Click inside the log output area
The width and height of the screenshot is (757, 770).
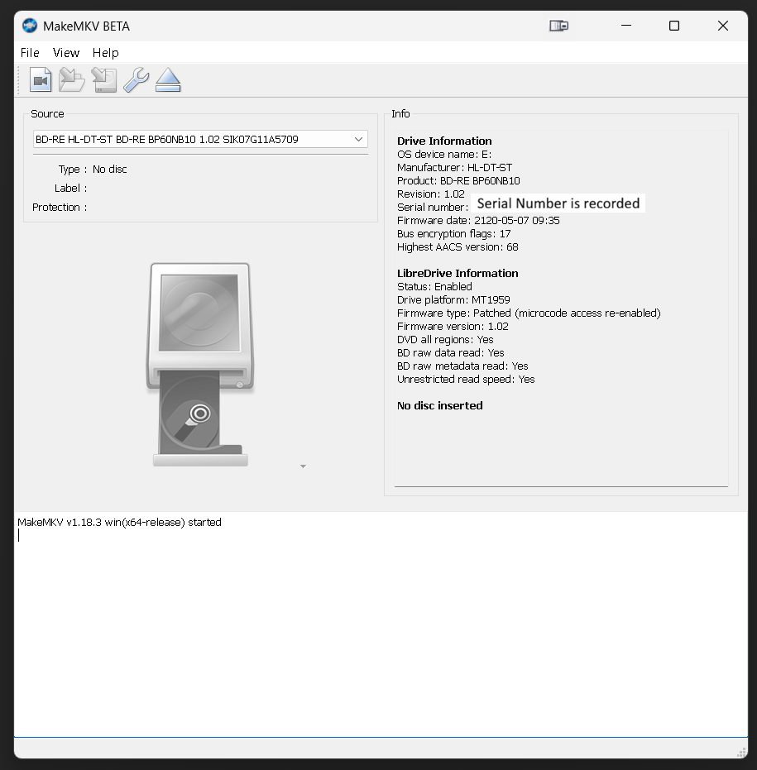point(381,624)
